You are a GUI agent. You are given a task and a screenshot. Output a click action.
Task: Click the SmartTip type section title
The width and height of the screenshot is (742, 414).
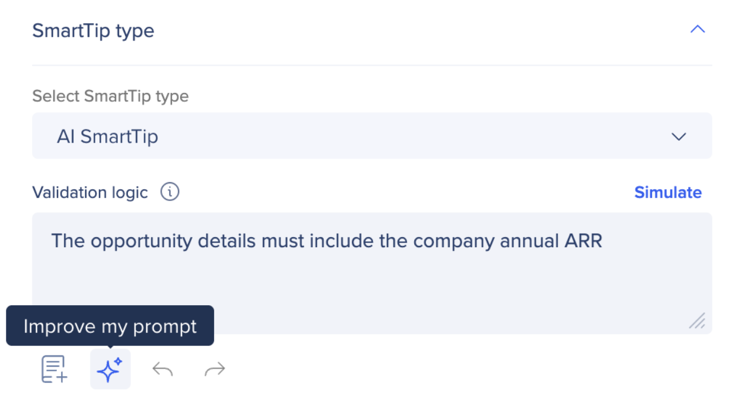[93, 31]
